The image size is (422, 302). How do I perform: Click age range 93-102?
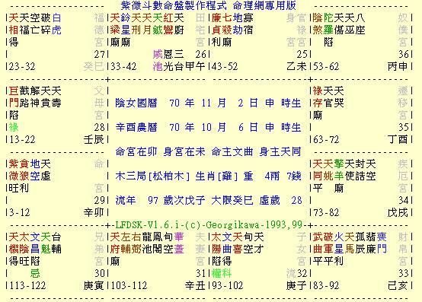[228, 285]
